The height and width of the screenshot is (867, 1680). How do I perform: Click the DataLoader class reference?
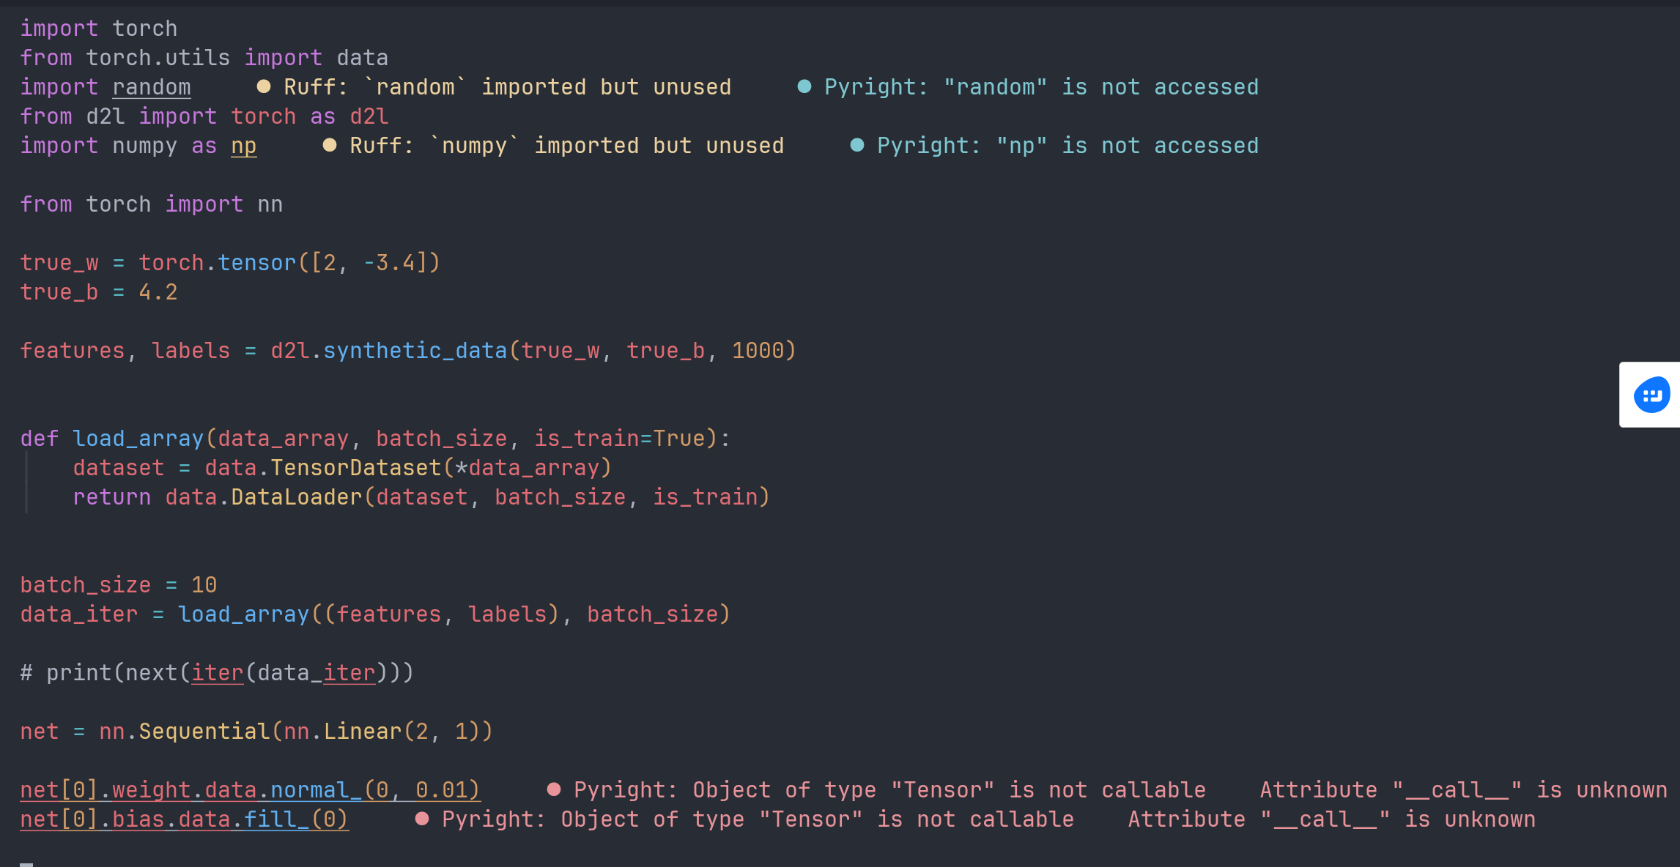[297, 497]
